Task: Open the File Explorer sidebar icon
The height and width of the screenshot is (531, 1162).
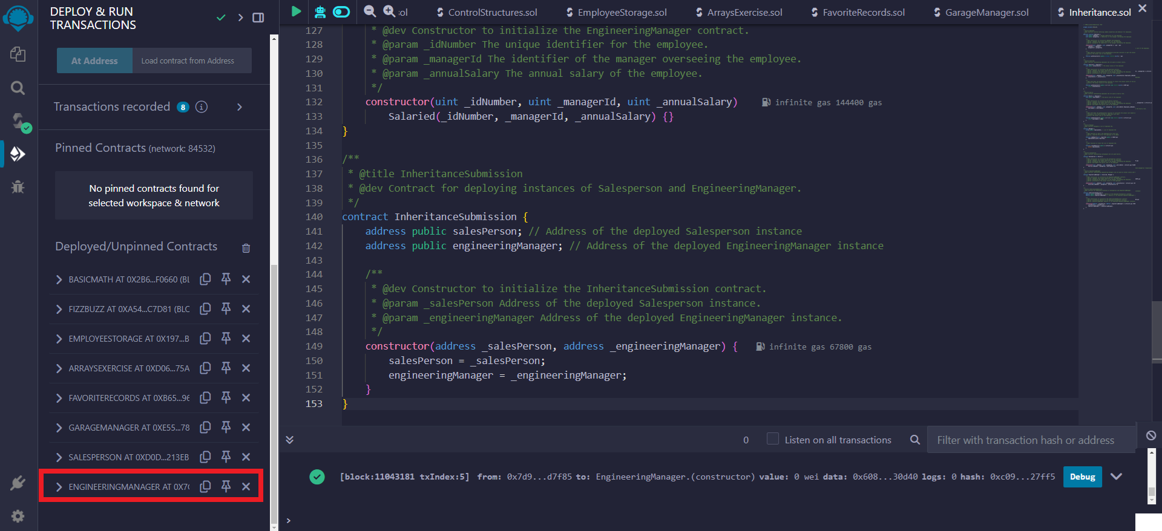Action: click(18, 54)
